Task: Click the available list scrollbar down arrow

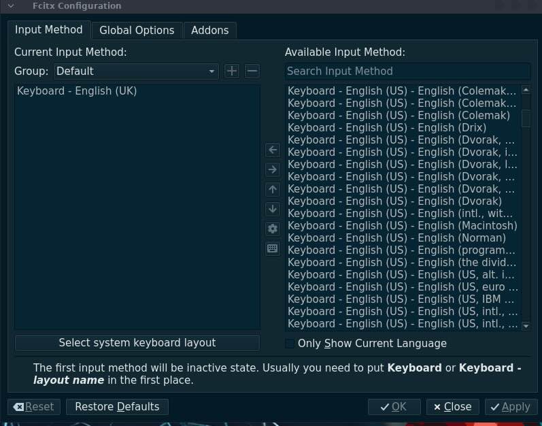Action: point(526,326)
